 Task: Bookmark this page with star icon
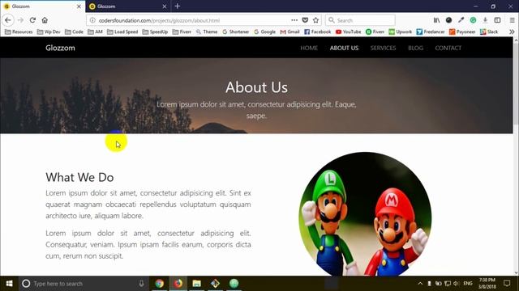pos(315,20)
